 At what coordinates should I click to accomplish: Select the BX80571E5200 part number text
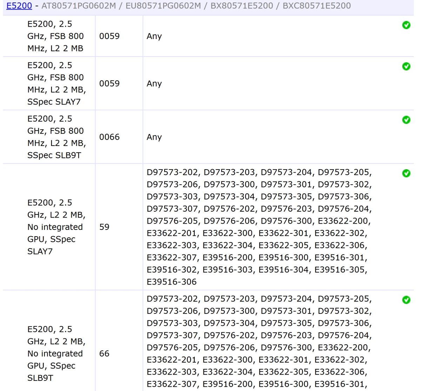242,6
